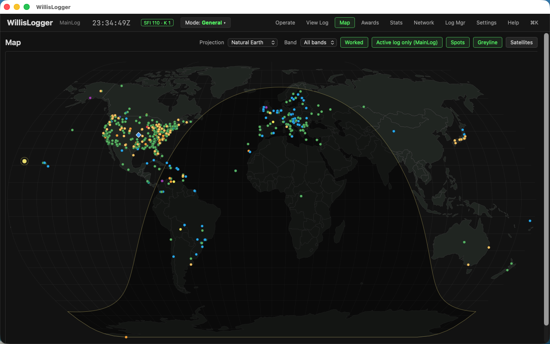Click the WillisLogger app title
550x344 pixels.
[30, 23]
